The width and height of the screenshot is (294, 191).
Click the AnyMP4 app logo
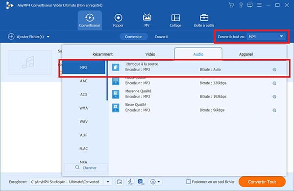9,5
